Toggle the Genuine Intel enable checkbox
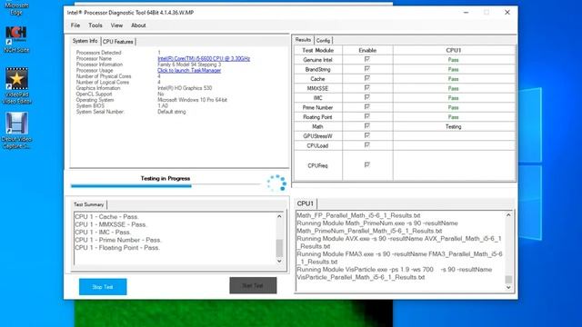The height and width of the screenshot is (327, 582). (367, 59)
